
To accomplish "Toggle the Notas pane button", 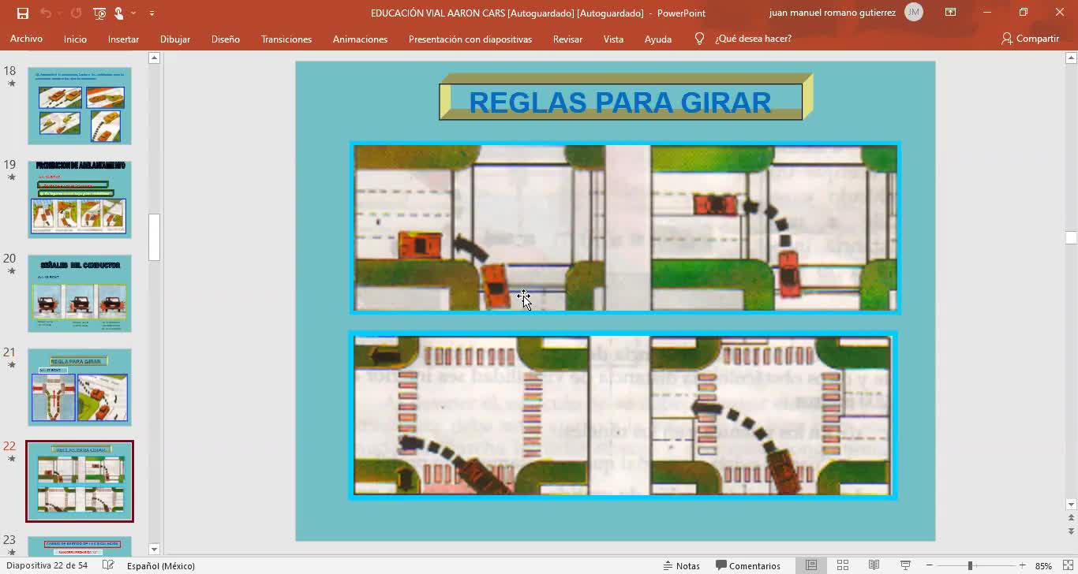I will (x=682, y=565).
